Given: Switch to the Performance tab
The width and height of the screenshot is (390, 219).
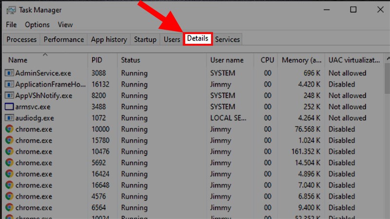Looking at the screenshot, I should pos(64,39).
